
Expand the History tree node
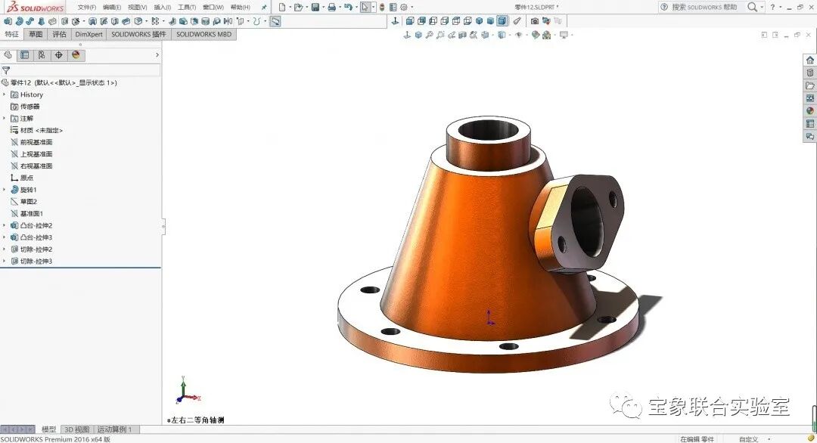tap(5, 94)
